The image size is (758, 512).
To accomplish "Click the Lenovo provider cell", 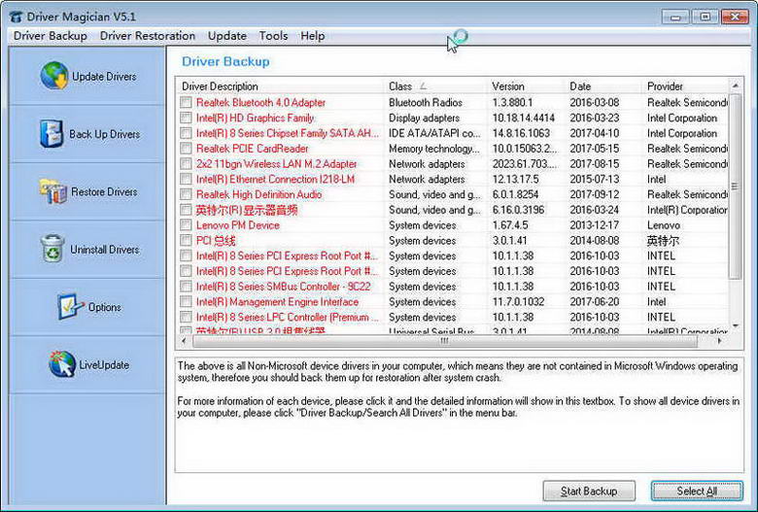I will tap(664, 224).
